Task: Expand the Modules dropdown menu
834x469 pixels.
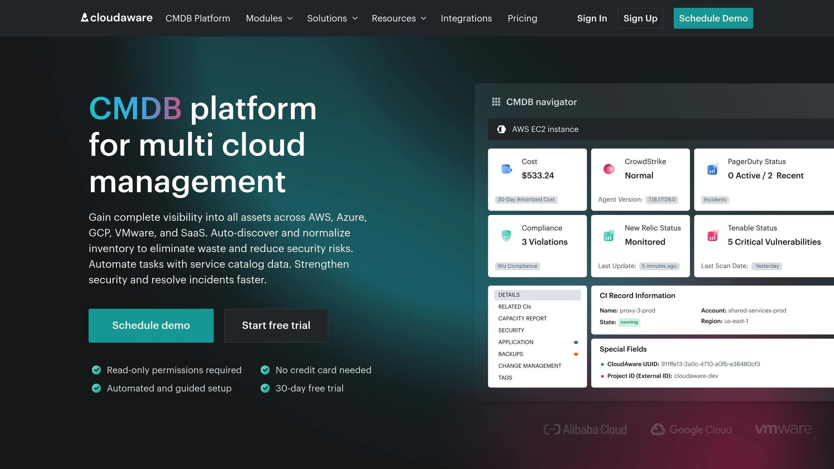Action: click(x=269, y=18)
